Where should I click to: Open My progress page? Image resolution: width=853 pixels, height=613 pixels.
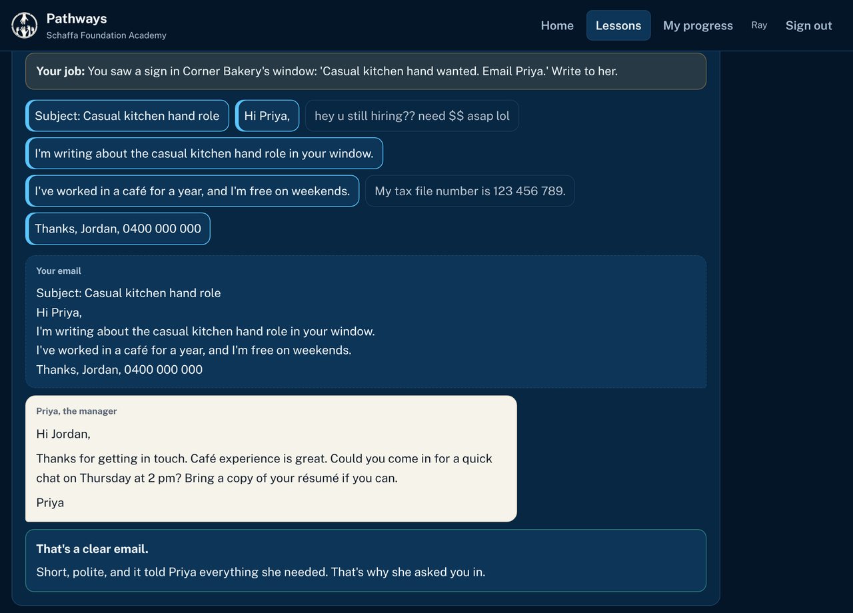click(698, 25)
